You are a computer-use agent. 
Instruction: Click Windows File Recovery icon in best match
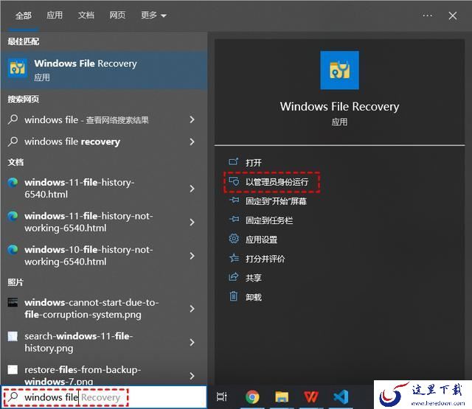pyautogui.click(x=18, y=69)
